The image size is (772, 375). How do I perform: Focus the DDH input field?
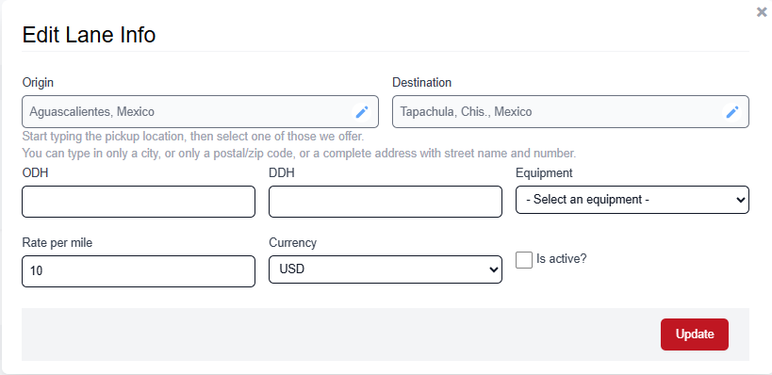point(386,202)
